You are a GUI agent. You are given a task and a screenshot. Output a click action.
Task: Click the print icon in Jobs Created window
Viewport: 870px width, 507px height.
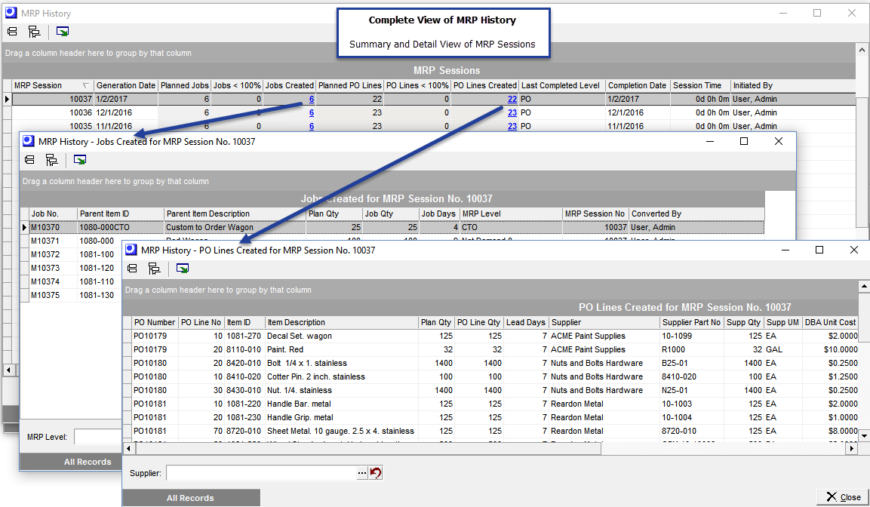pos(29,159)
